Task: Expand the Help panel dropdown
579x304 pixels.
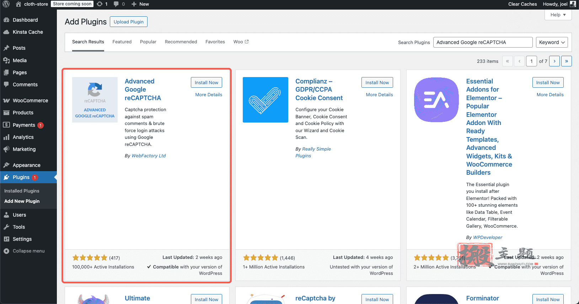Action: tap(558, 15)
